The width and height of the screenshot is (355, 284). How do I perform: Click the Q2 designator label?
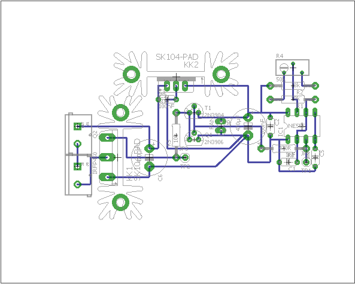95,134
